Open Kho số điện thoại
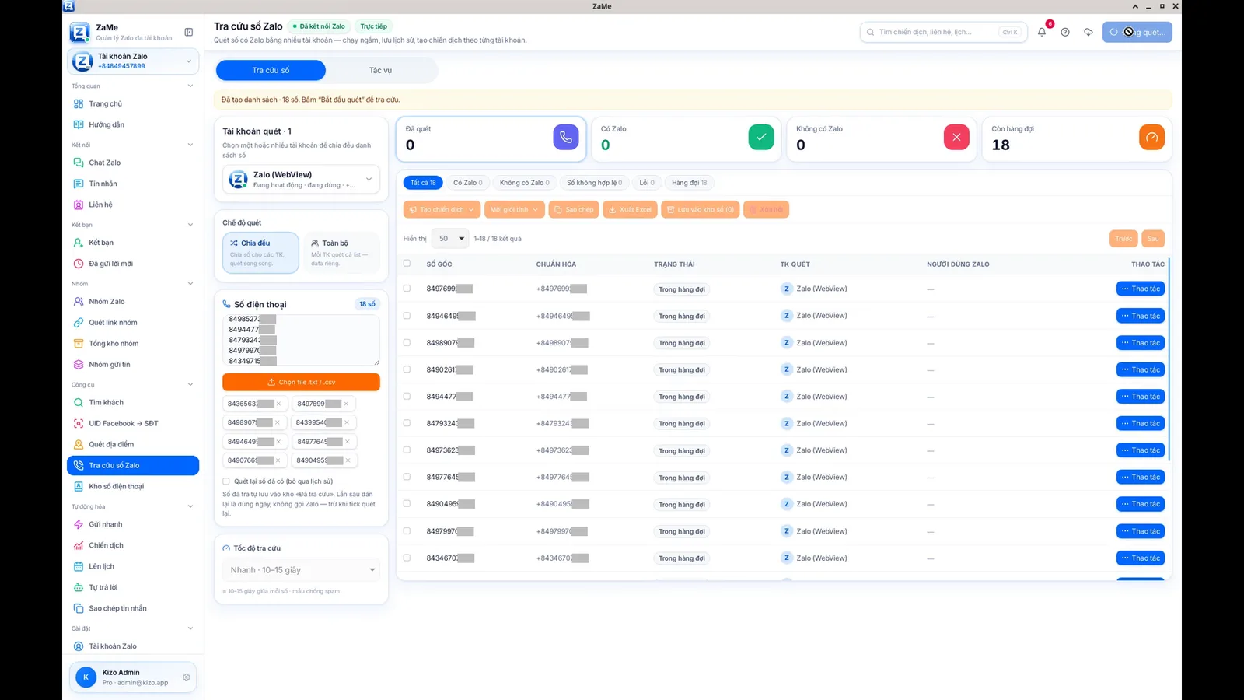The width and height of the screenshot is (1244, 700). (x=133, y=486)
